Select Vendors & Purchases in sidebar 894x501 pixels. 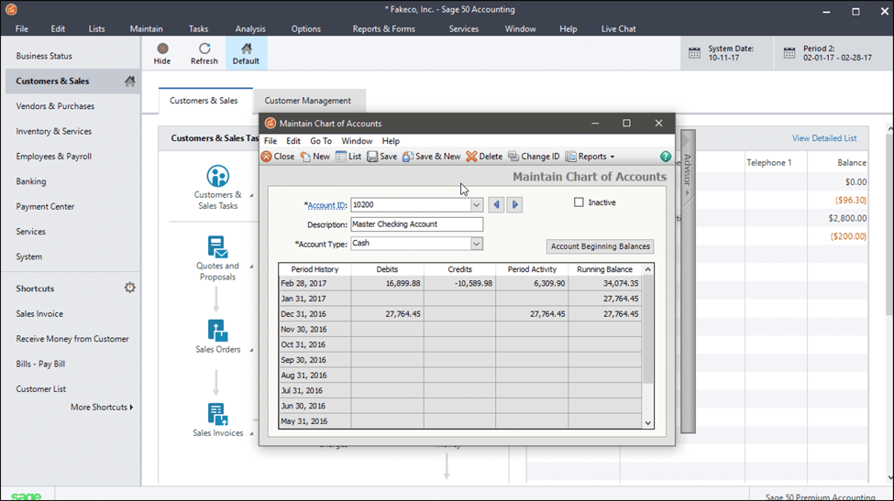click(55, 106)
